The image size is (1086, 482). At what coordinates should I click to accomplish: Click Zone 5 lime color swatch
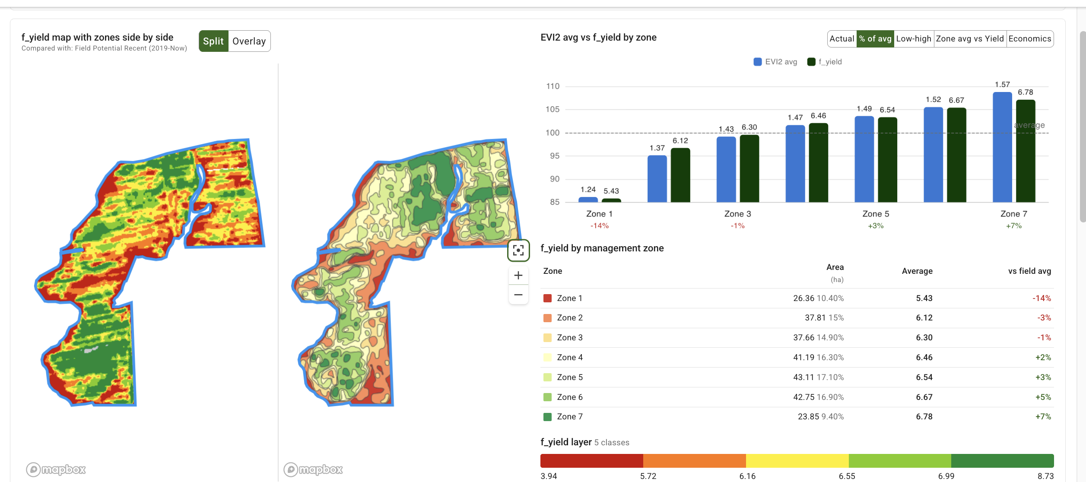547,377
